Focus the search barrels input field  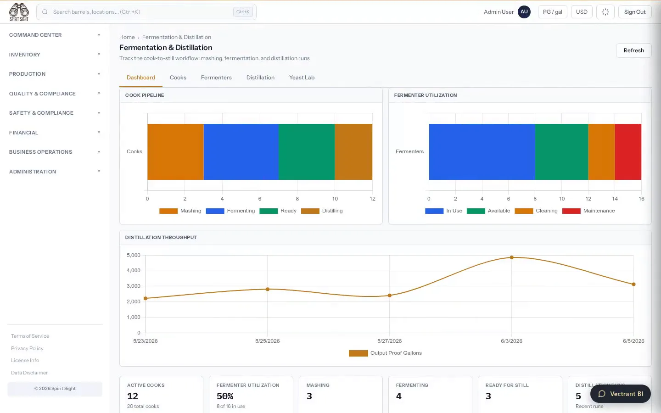(141, 12)
